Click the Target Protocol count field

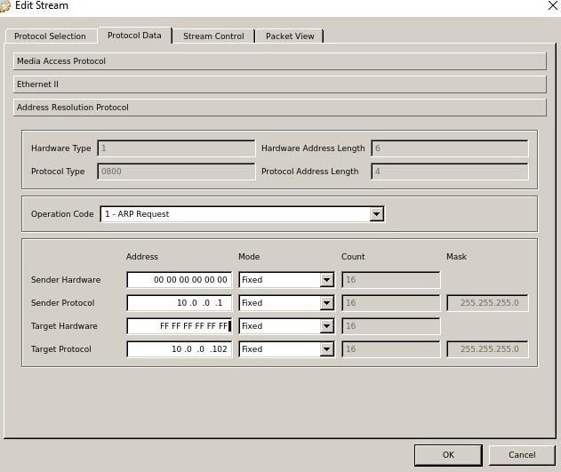pyautogui.click(x=390, y=349)
